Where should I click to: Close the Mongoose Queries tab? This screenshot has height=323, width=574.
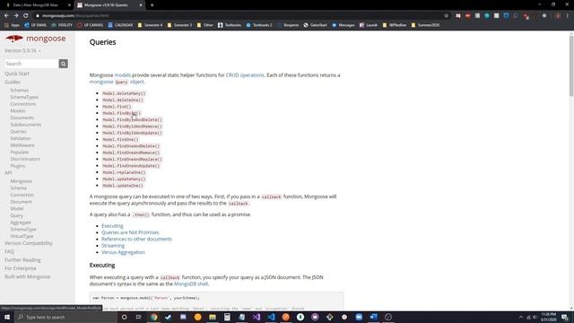(141, 5)
